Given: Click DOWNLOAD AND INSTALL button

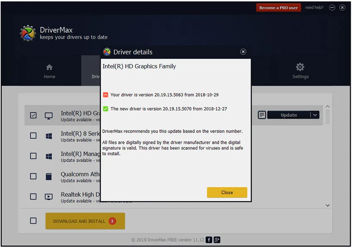Looking at the screenshot, I should tap(85, 221).
